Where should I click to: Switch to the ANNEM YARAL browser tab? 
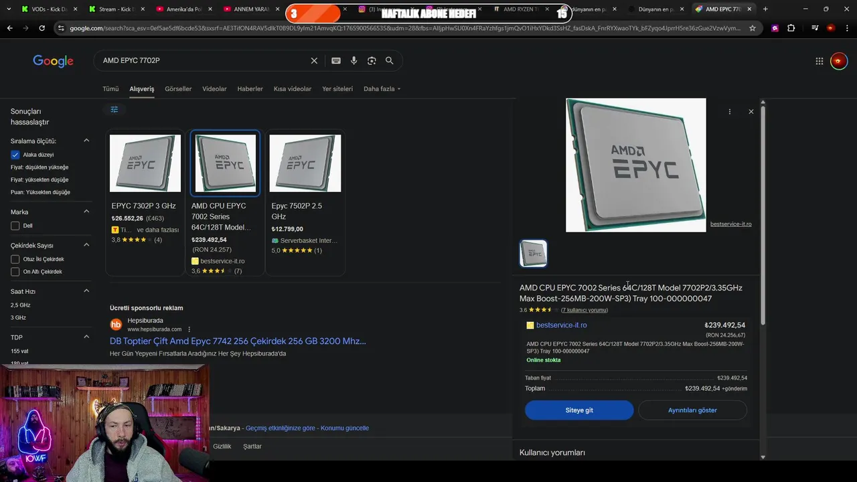point(250,9)
